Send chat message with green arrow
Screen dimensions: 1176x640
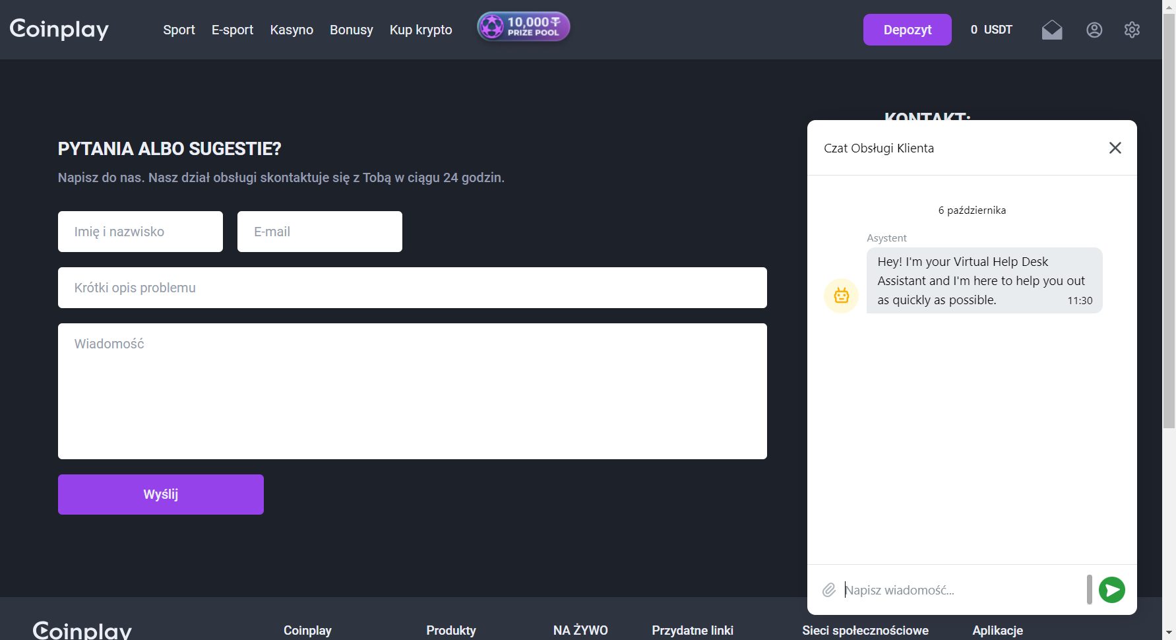[1112, 590]
